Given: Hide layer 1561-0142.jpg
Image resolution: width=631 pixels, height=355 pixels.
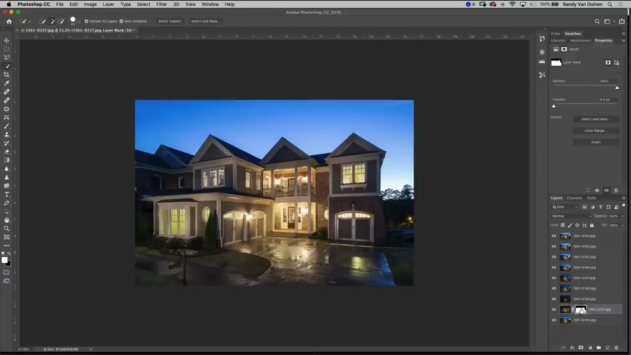Looking at the screenshot, I should point(554,246).
